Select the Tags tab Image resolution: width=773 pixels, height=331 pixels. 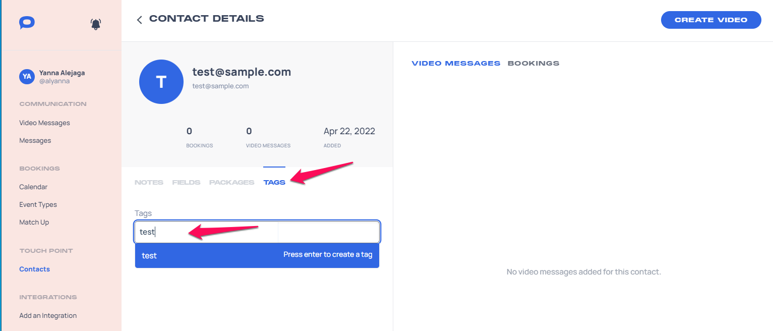tap(274, 182)
